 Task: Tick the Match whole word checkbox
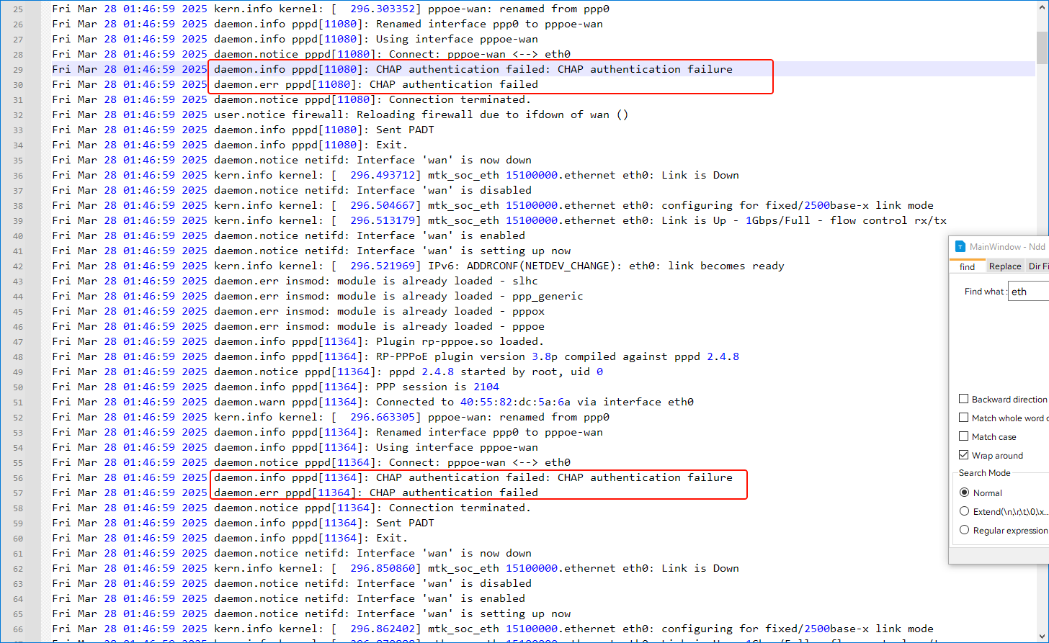tap(964, 418)
